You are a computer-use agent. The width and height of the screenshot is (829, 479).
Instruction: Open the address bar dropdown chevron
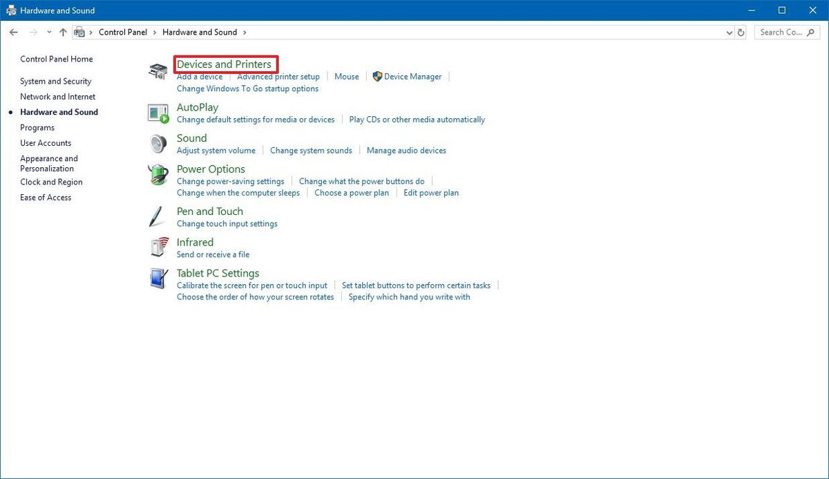coord(729,32)
